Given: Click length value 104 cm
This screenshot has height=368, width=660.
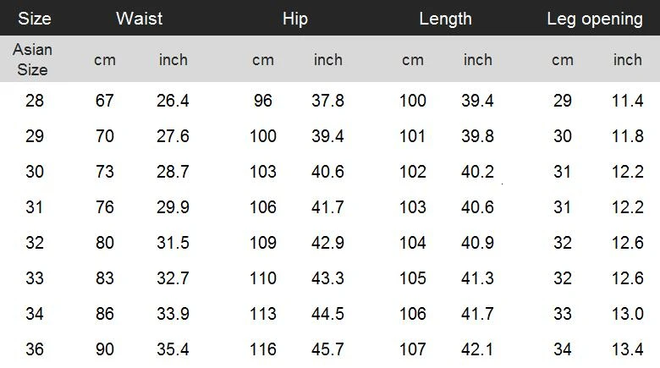Looking at the screenshot, I should pyautogui.click(x=413, y=243).
